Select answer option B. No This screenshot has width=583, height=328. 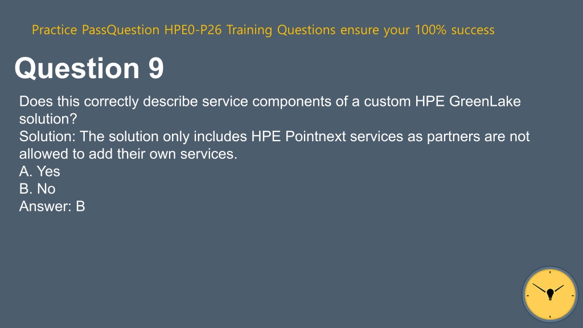tap(37, 189)
